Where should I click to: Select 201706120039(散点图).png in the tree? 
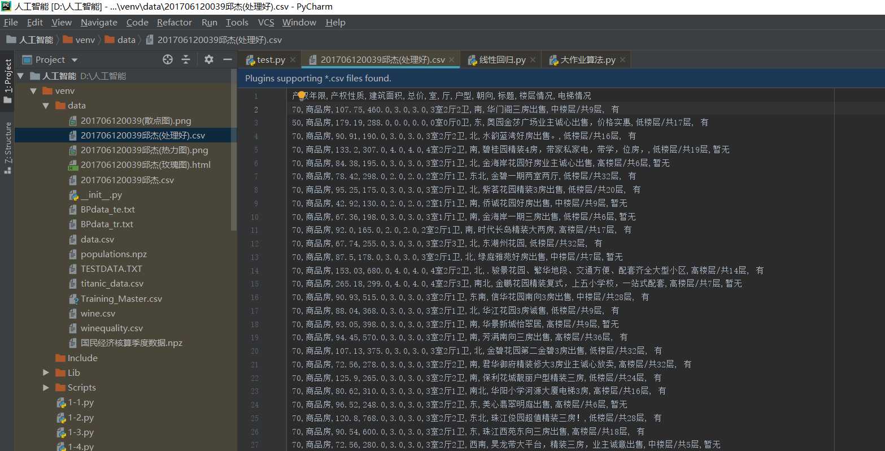click(x=136, y=120)
